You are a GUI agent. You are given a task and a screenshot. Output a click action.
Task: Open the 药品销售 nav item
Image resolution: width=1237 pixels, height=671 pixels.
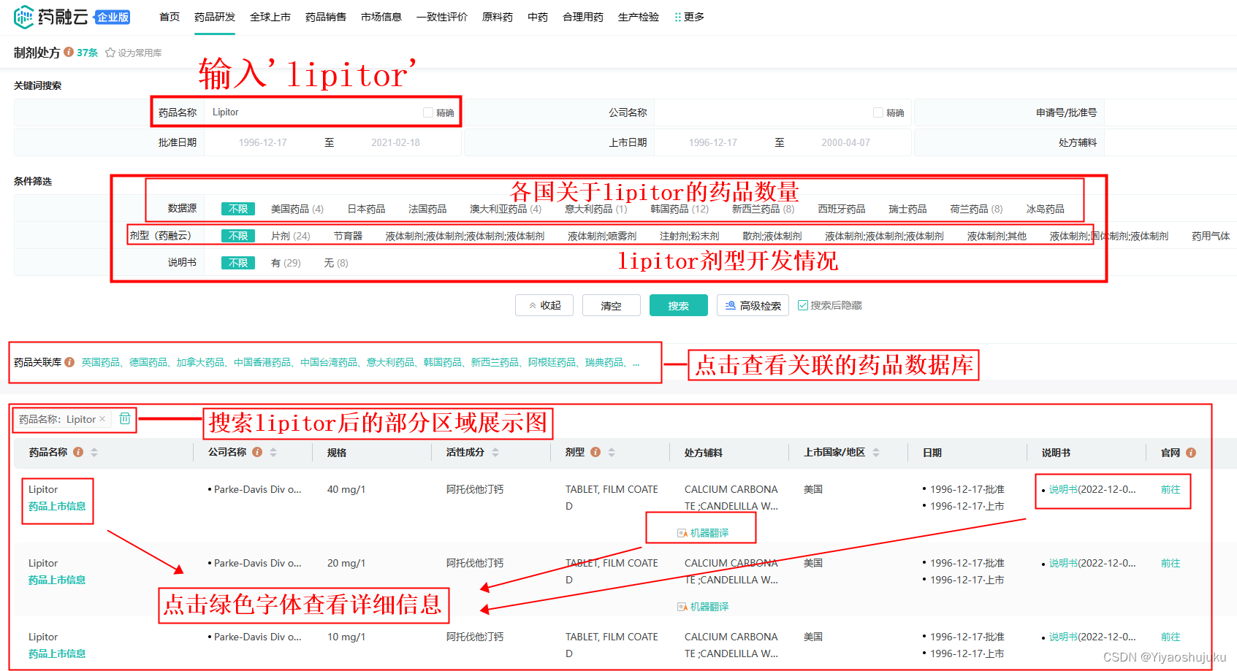click(326, 17)
